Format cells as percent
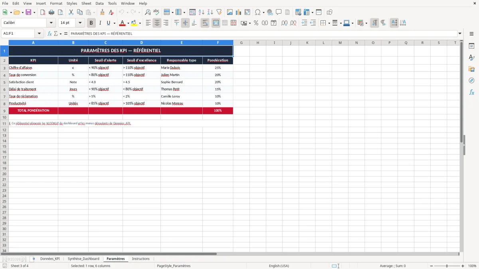This screenshot has height=269, width=479. [x=256, y=23]
